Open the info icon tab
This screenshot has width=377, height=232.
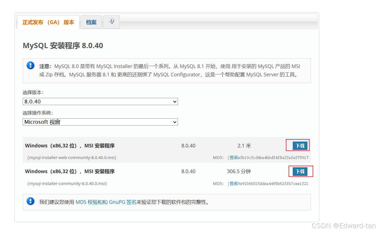click(111, 22)
